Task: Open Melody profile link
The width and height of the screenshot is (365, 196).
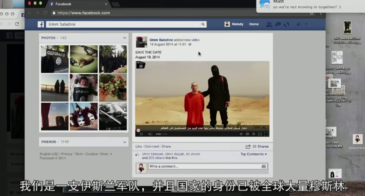Action: 238,24
